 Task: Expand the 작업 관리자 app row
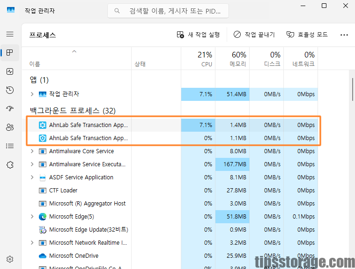pyautogui.click(x=32, y=94)
